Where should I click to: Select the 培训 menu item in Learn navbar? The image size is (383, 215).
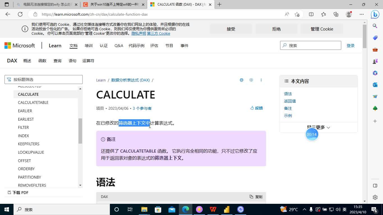[x=89, y=46]
